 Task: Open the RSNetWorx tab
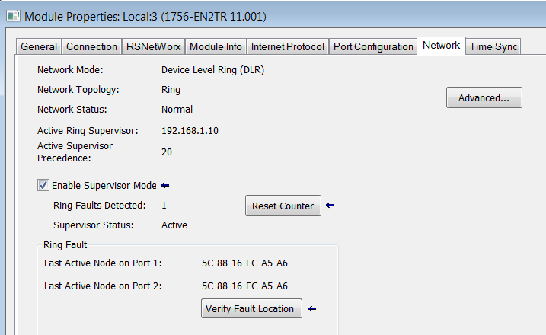coord(154,46)
